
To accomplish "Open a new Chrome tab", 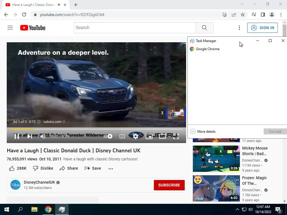I will tap(76, 5).
